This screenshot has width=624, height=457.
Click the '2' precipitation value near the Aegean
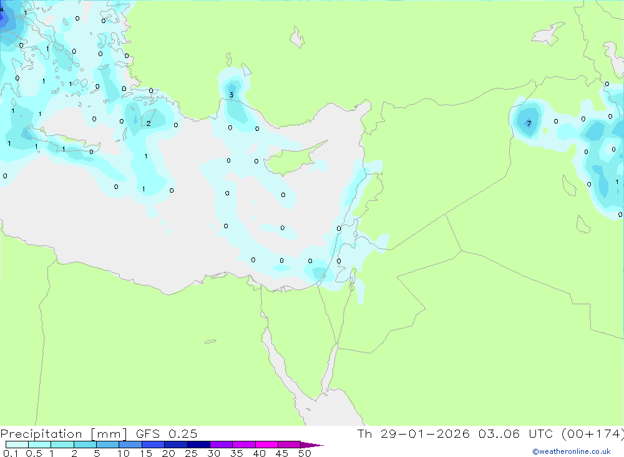(149, 123)
